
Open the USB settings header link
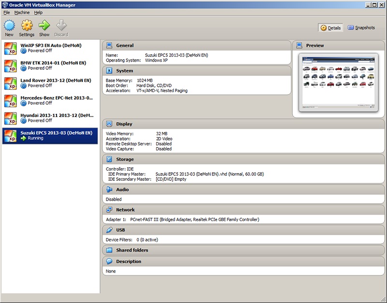coord(120,230)
